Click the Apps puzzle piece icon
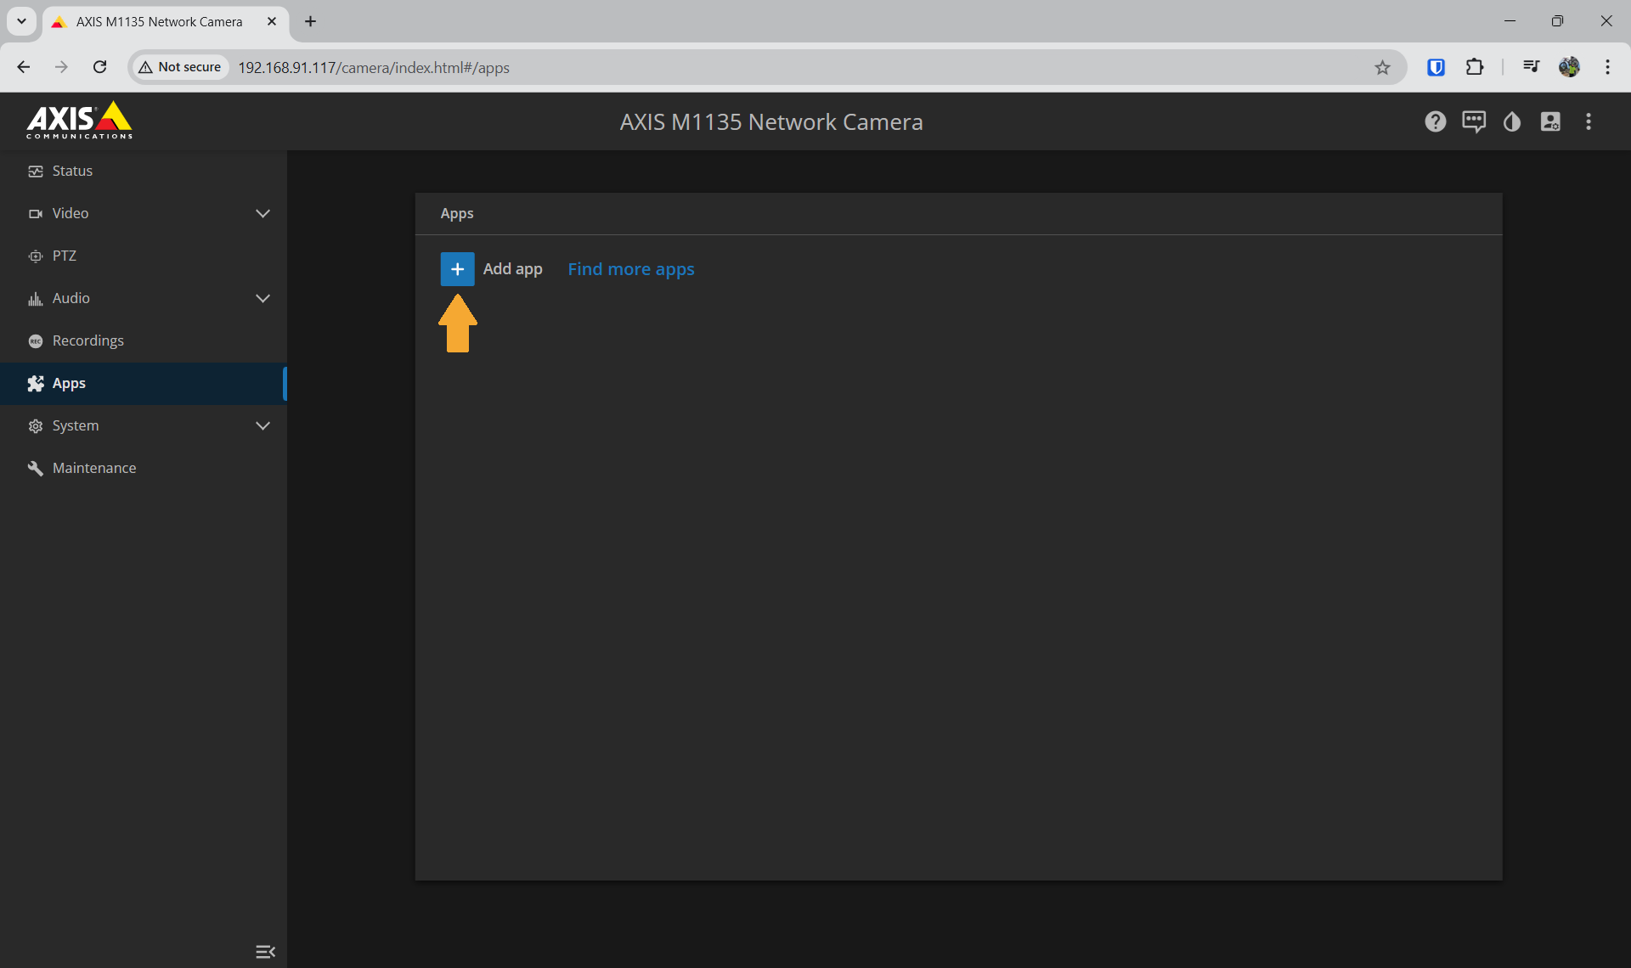Screen dimensions: 1631x968 coord(35,384)
